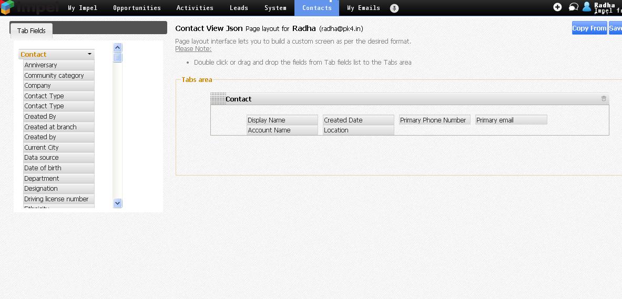Click the plus quick-add icon

click(x=557, y=7)
